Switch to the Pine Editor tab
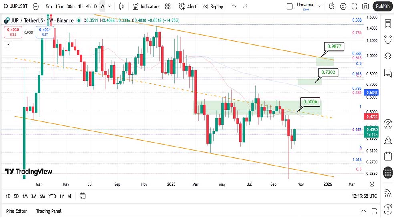The height and width of the screenshot is (218, 394). pyautogui.click(x=17, y=211)
